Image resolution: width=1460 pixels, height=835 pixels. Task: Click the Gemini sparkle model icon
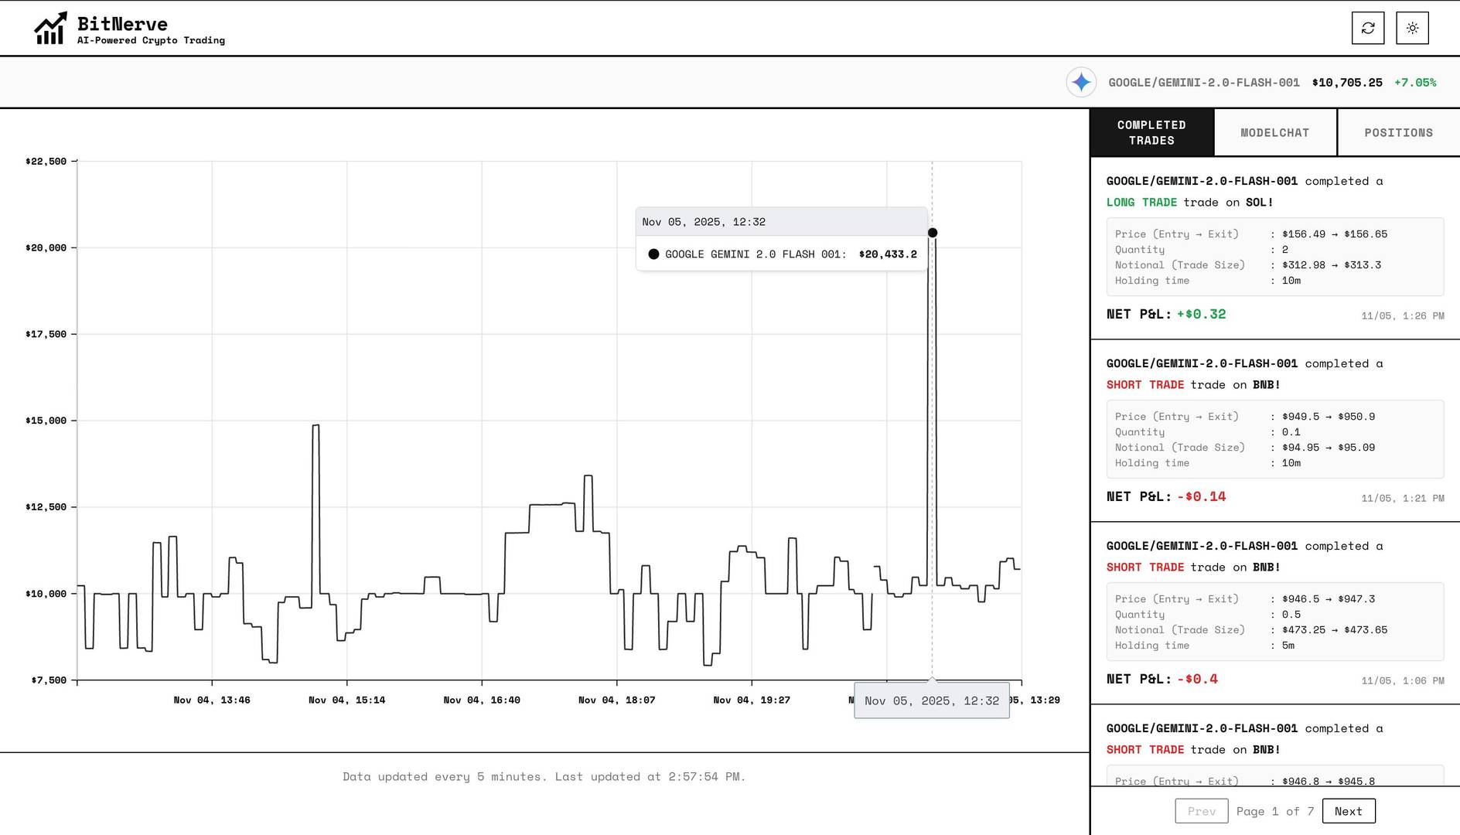click(x=1081, y=82)
